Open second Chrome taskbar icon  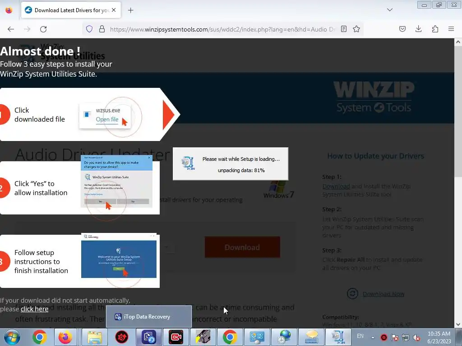point(230,337)
